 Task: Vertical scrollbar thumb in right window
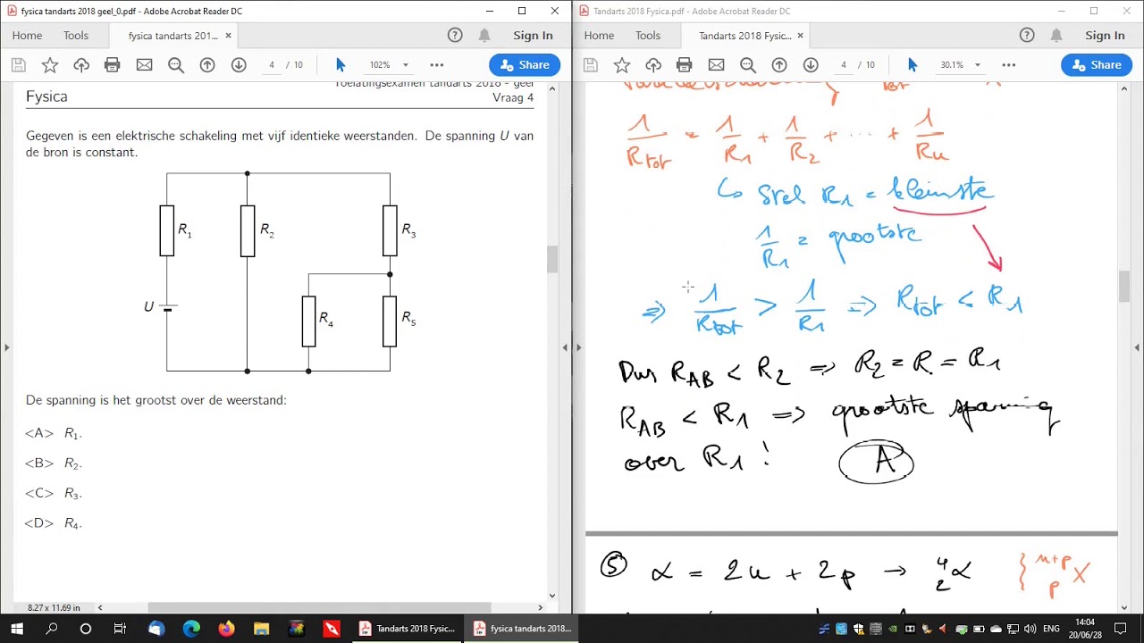pos(1124,285)
